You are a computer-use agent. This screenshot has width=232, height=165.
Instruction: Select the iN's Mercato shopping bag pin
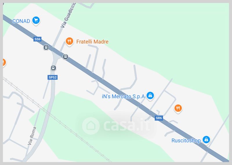click(150, 96)
